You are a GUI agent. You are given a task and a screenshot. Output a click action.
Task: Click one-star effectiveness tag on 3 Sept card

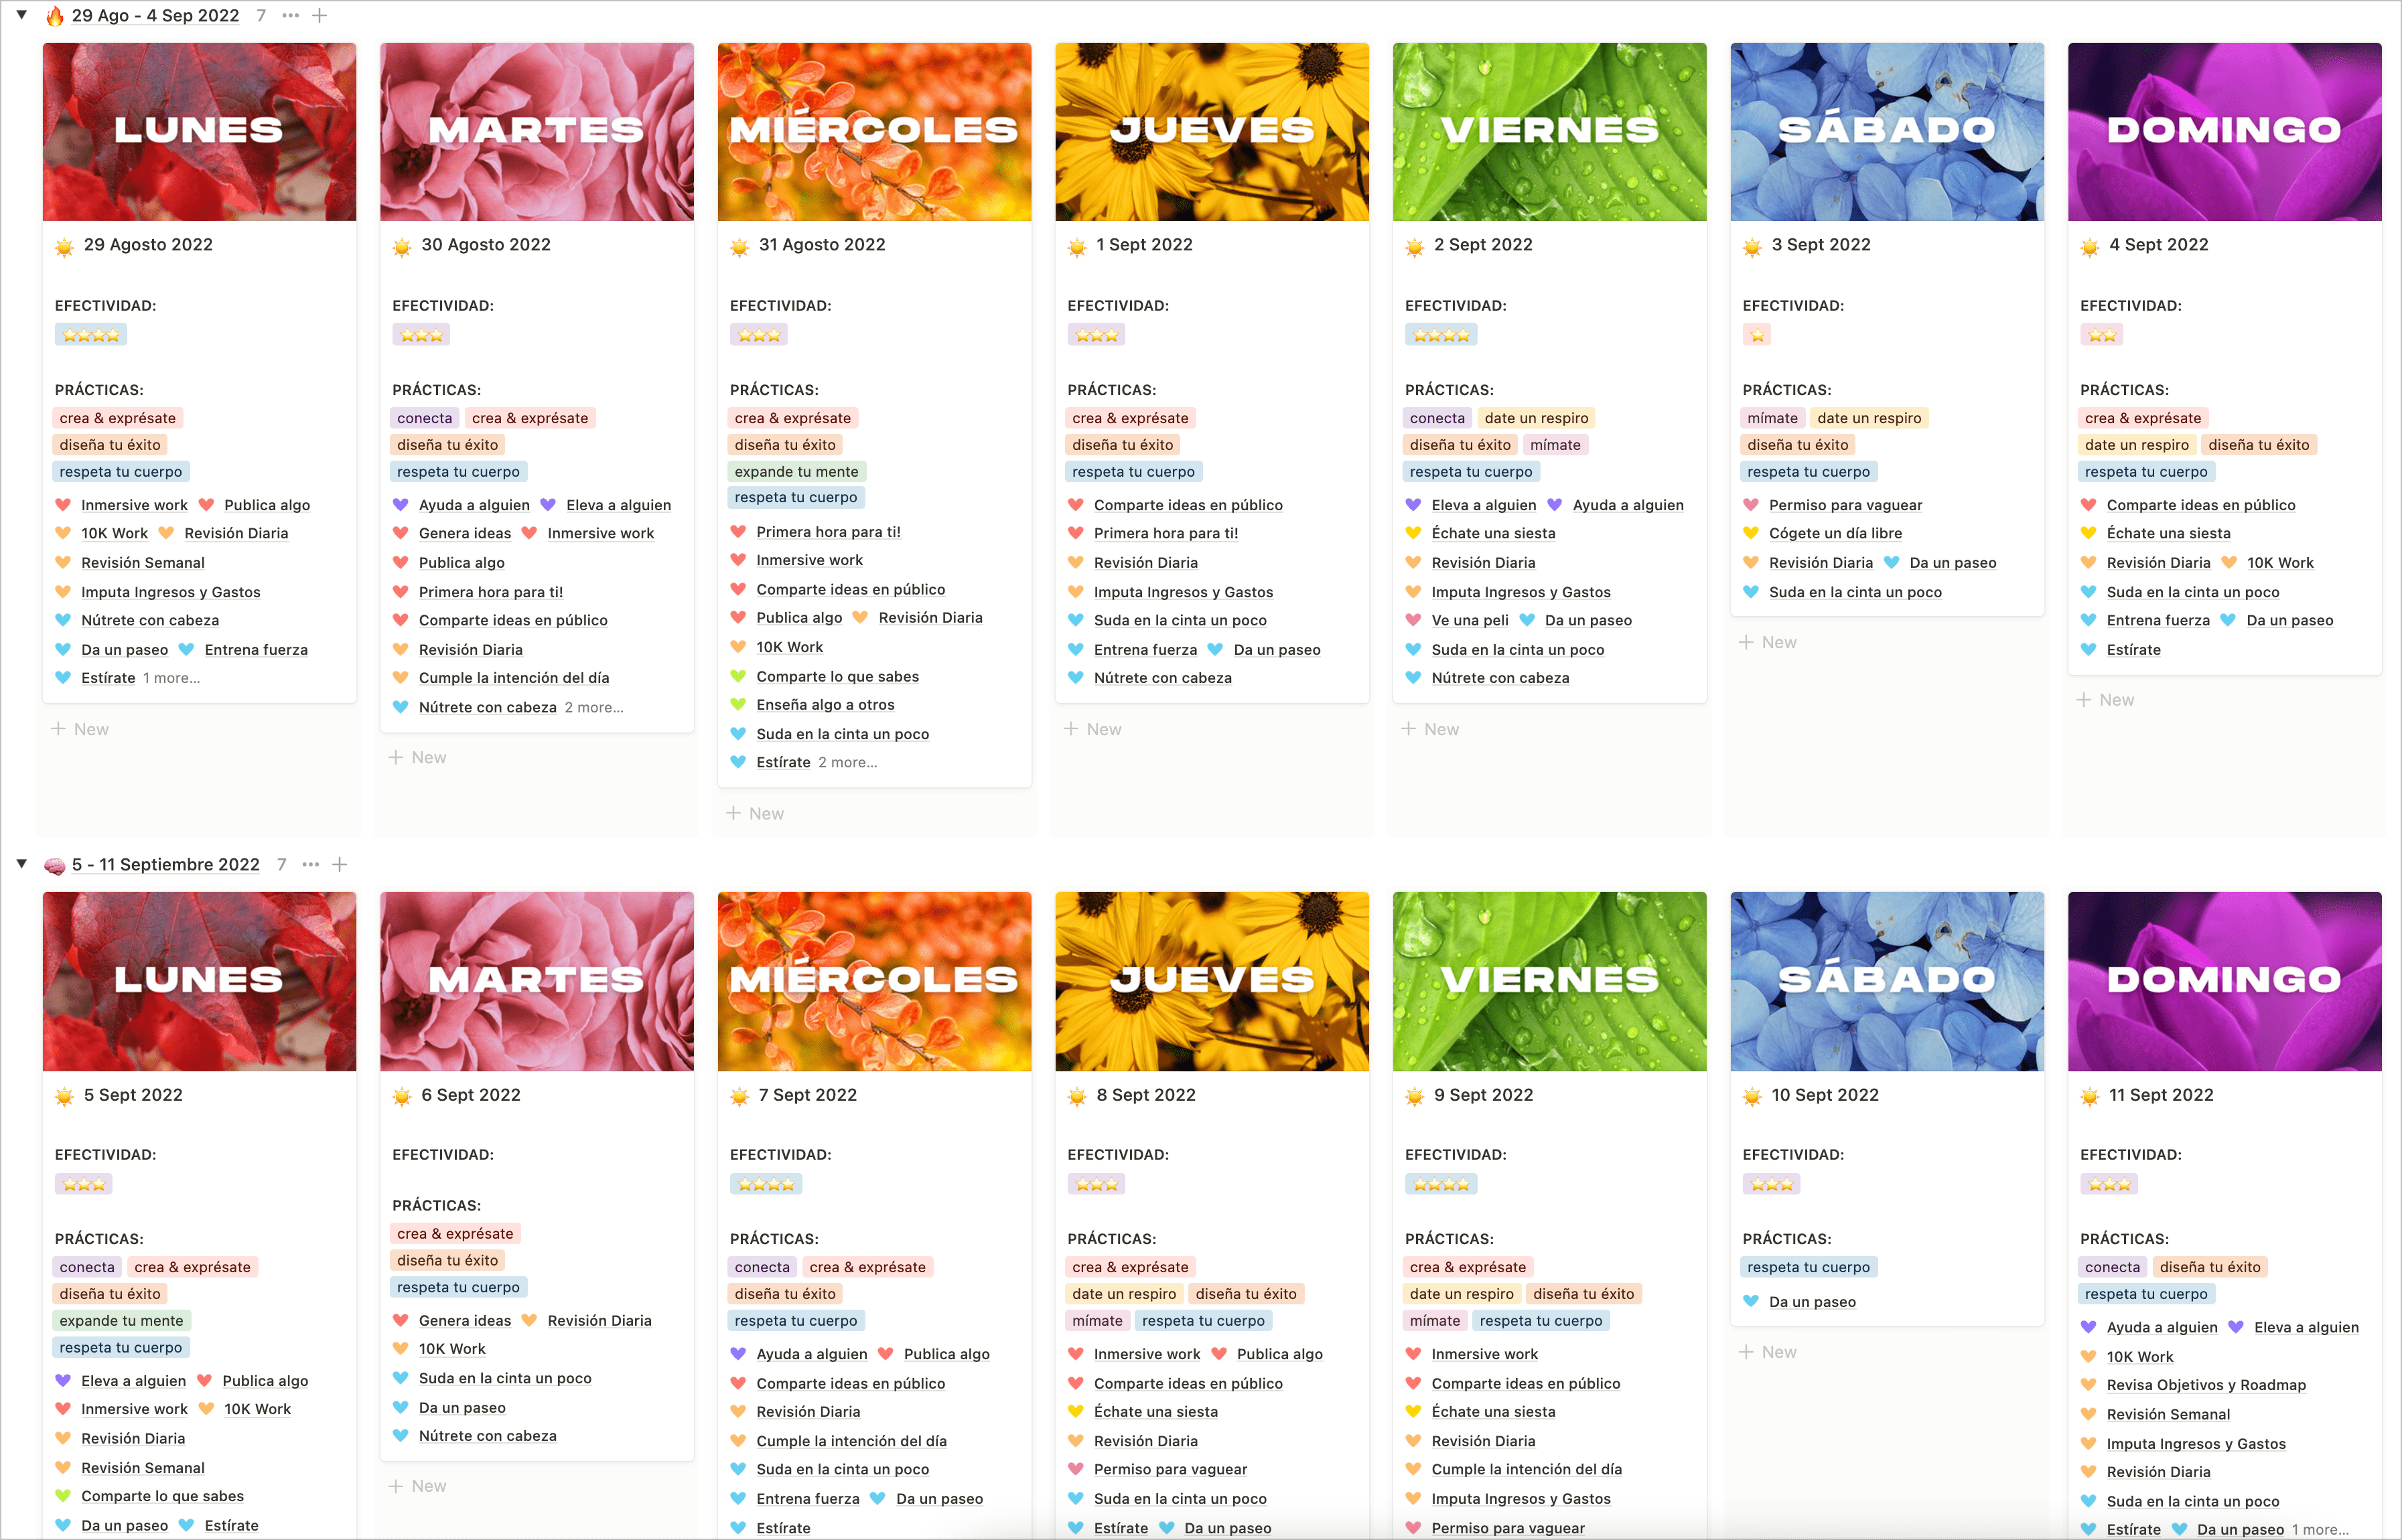(1758, 335)
